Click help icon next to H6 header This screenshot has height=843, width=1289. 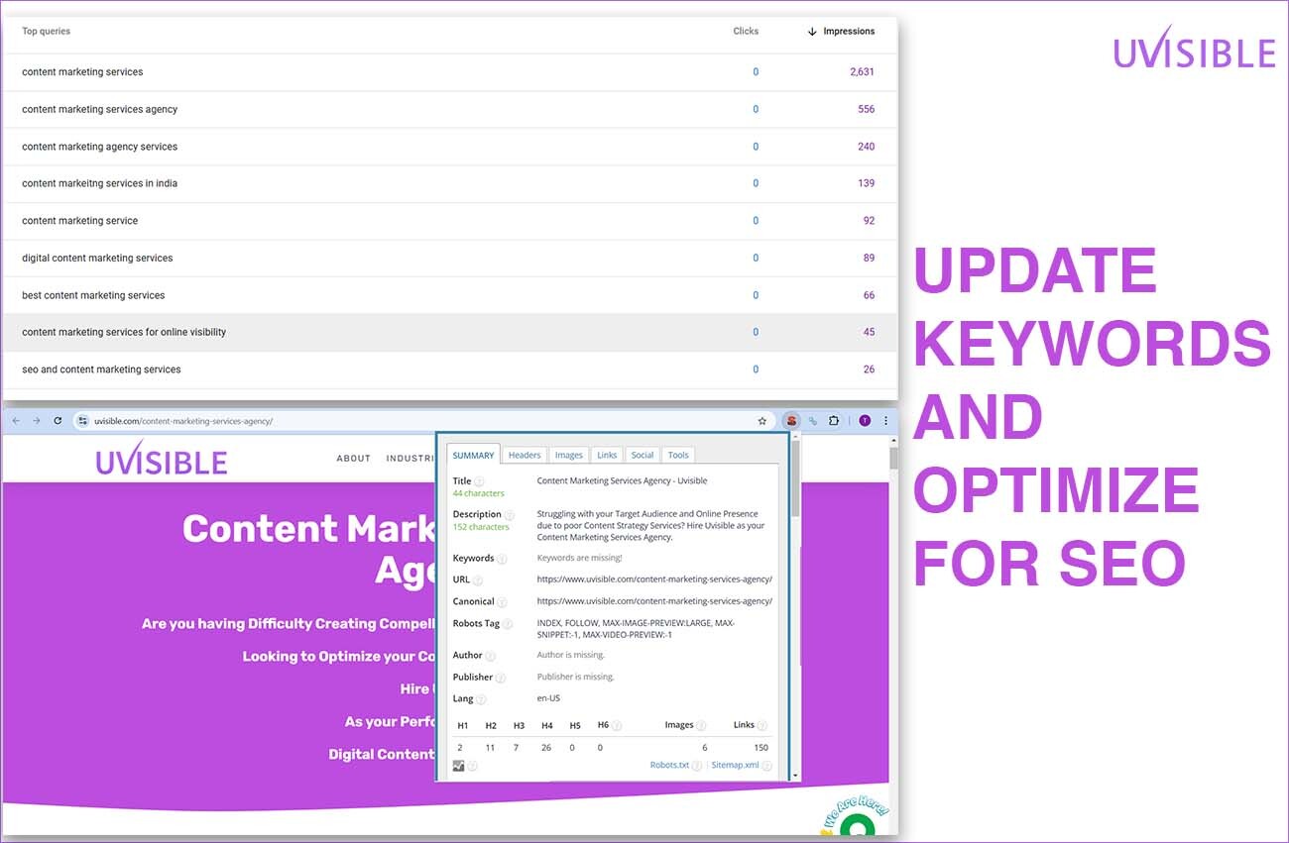click(x=617, y=726)
